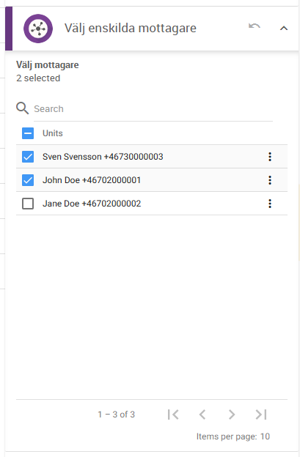300x457 pixels.
Task: Jump to last page of results
Action: (261, 415)
